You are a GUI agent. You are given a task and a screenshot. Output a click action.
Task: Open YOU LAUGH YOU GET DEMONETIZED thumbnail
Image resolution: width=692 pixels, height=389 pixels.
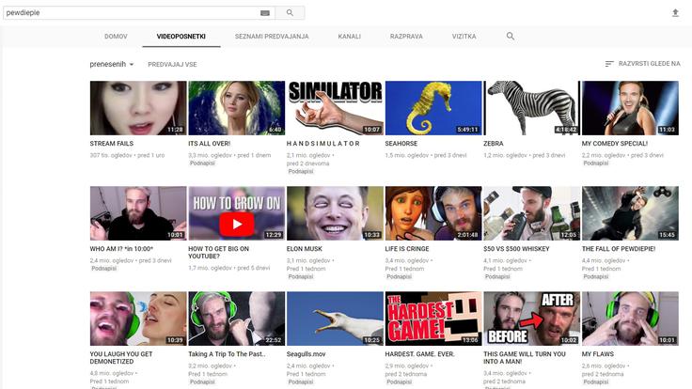138,319
